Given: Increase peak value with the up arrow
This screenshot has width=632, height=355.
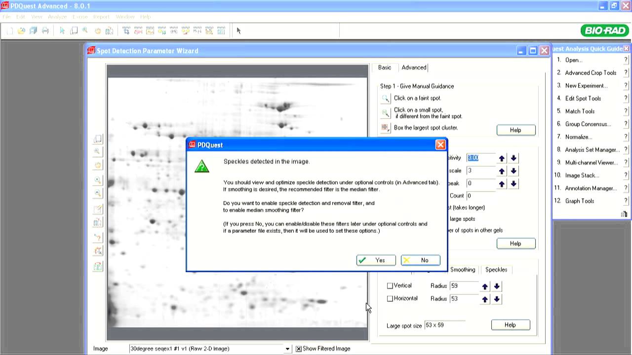Looking at the screenshot, I should tap(502, 183).
